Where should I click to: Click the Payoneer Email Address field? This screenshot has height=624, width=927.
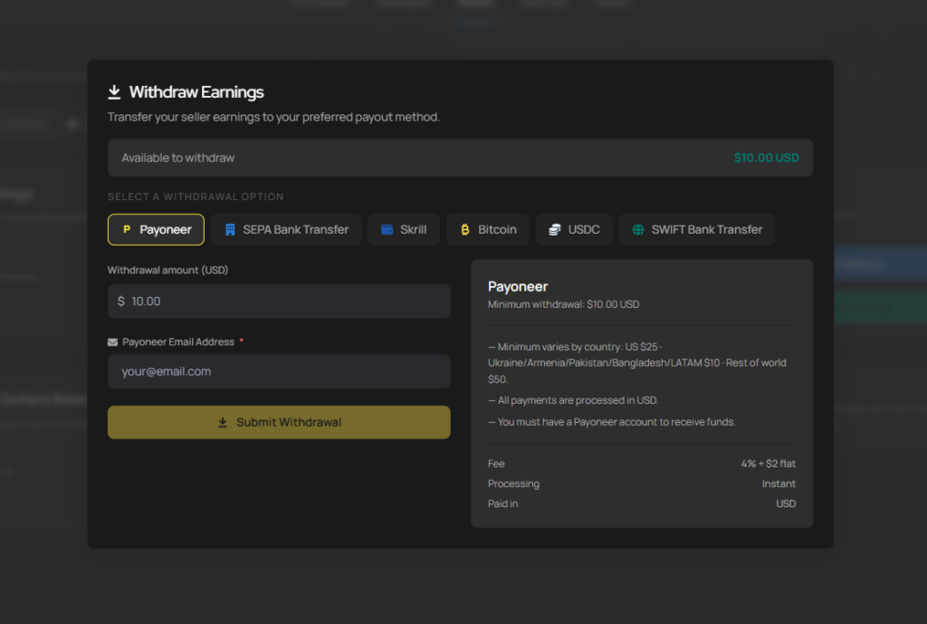[279, 371]
